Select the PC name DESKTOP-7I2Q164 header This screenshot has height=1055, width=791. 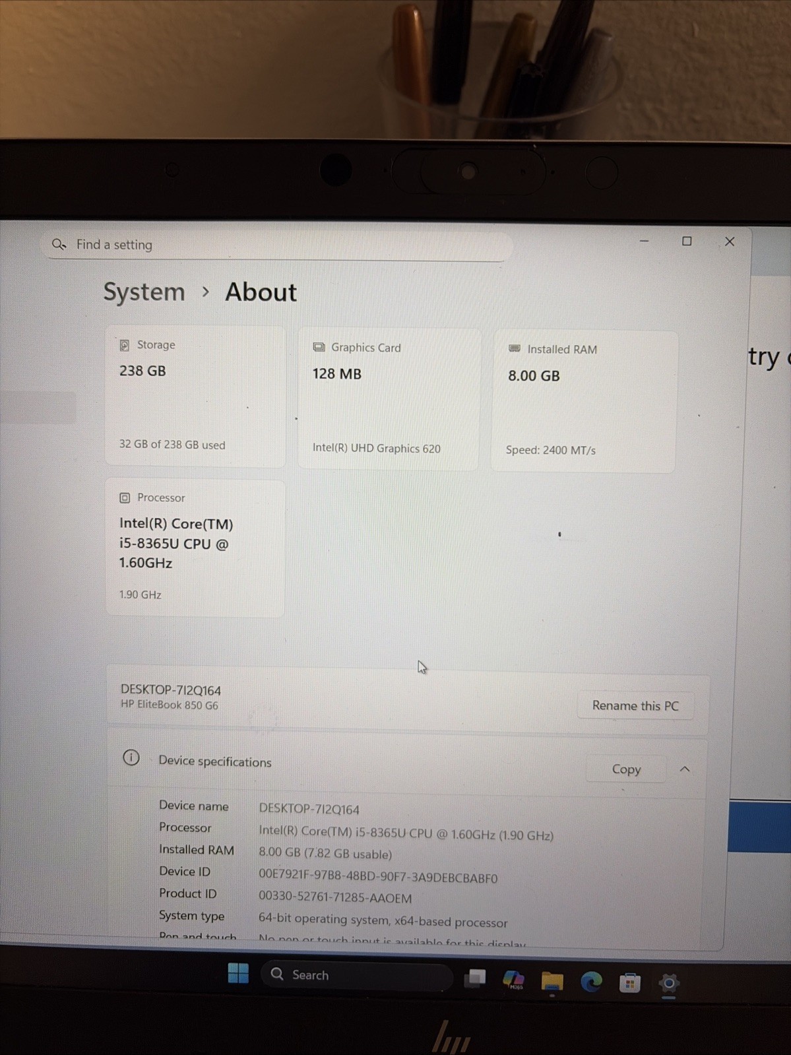point(171,689)
